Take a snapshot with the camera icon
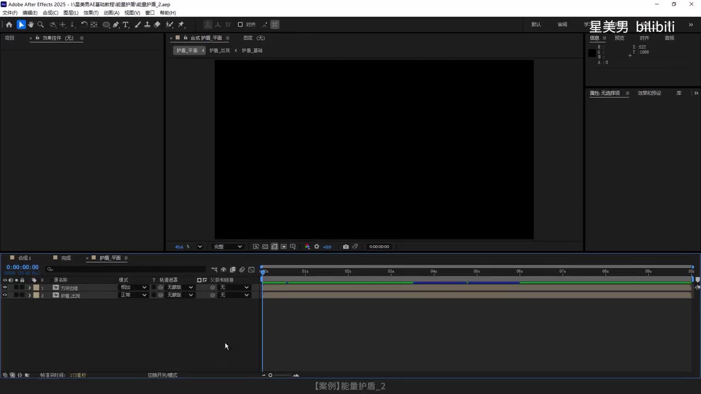 tap(346, 247)
